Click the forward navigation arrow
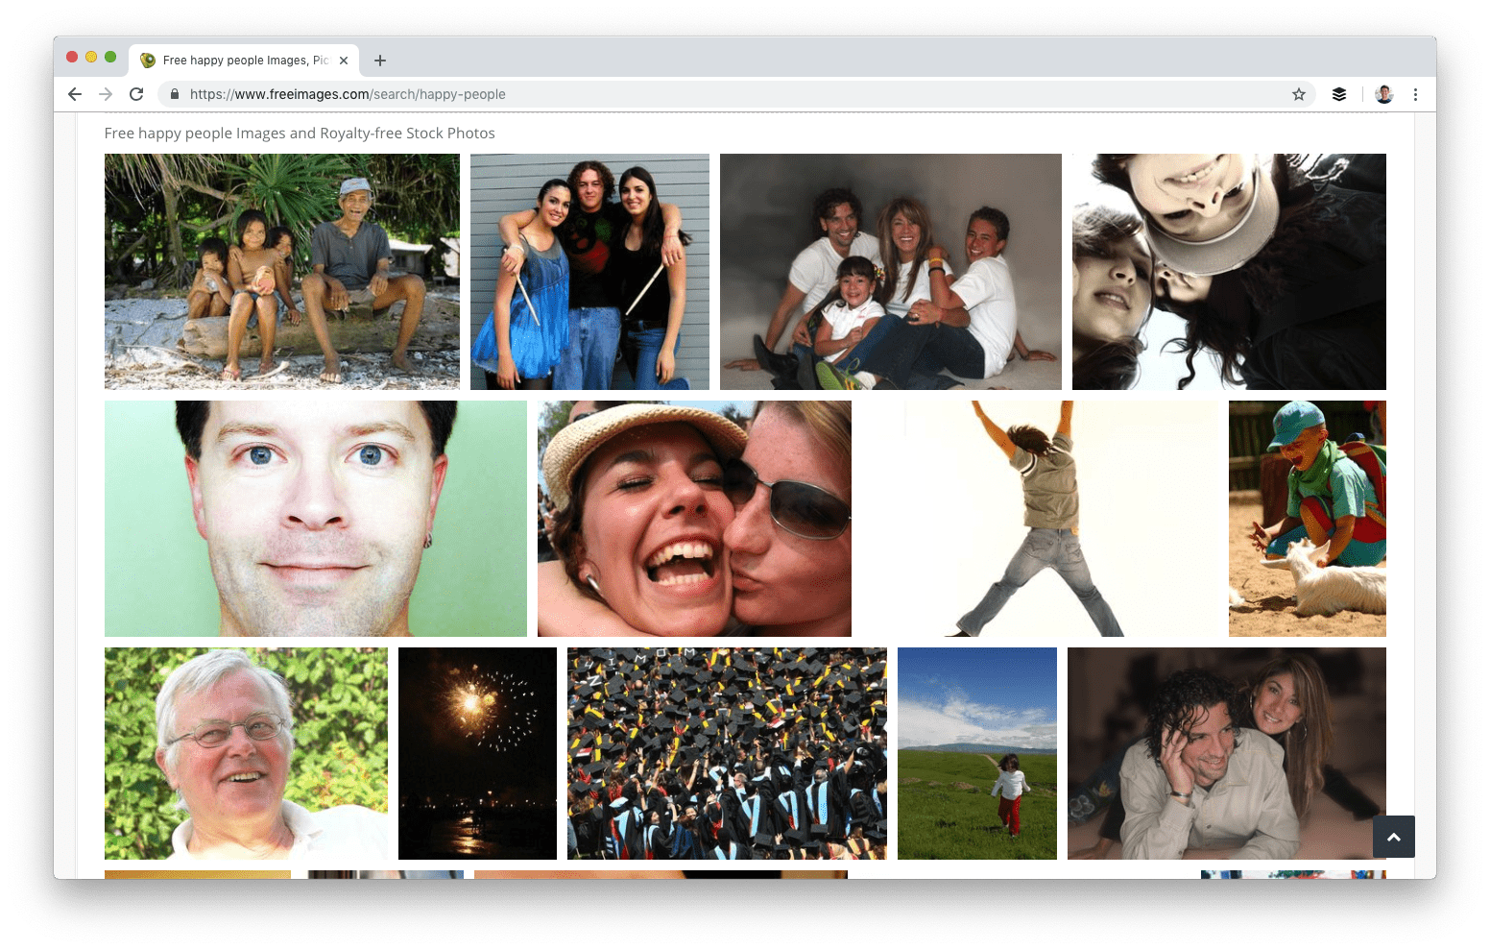 tap(106, 94)
